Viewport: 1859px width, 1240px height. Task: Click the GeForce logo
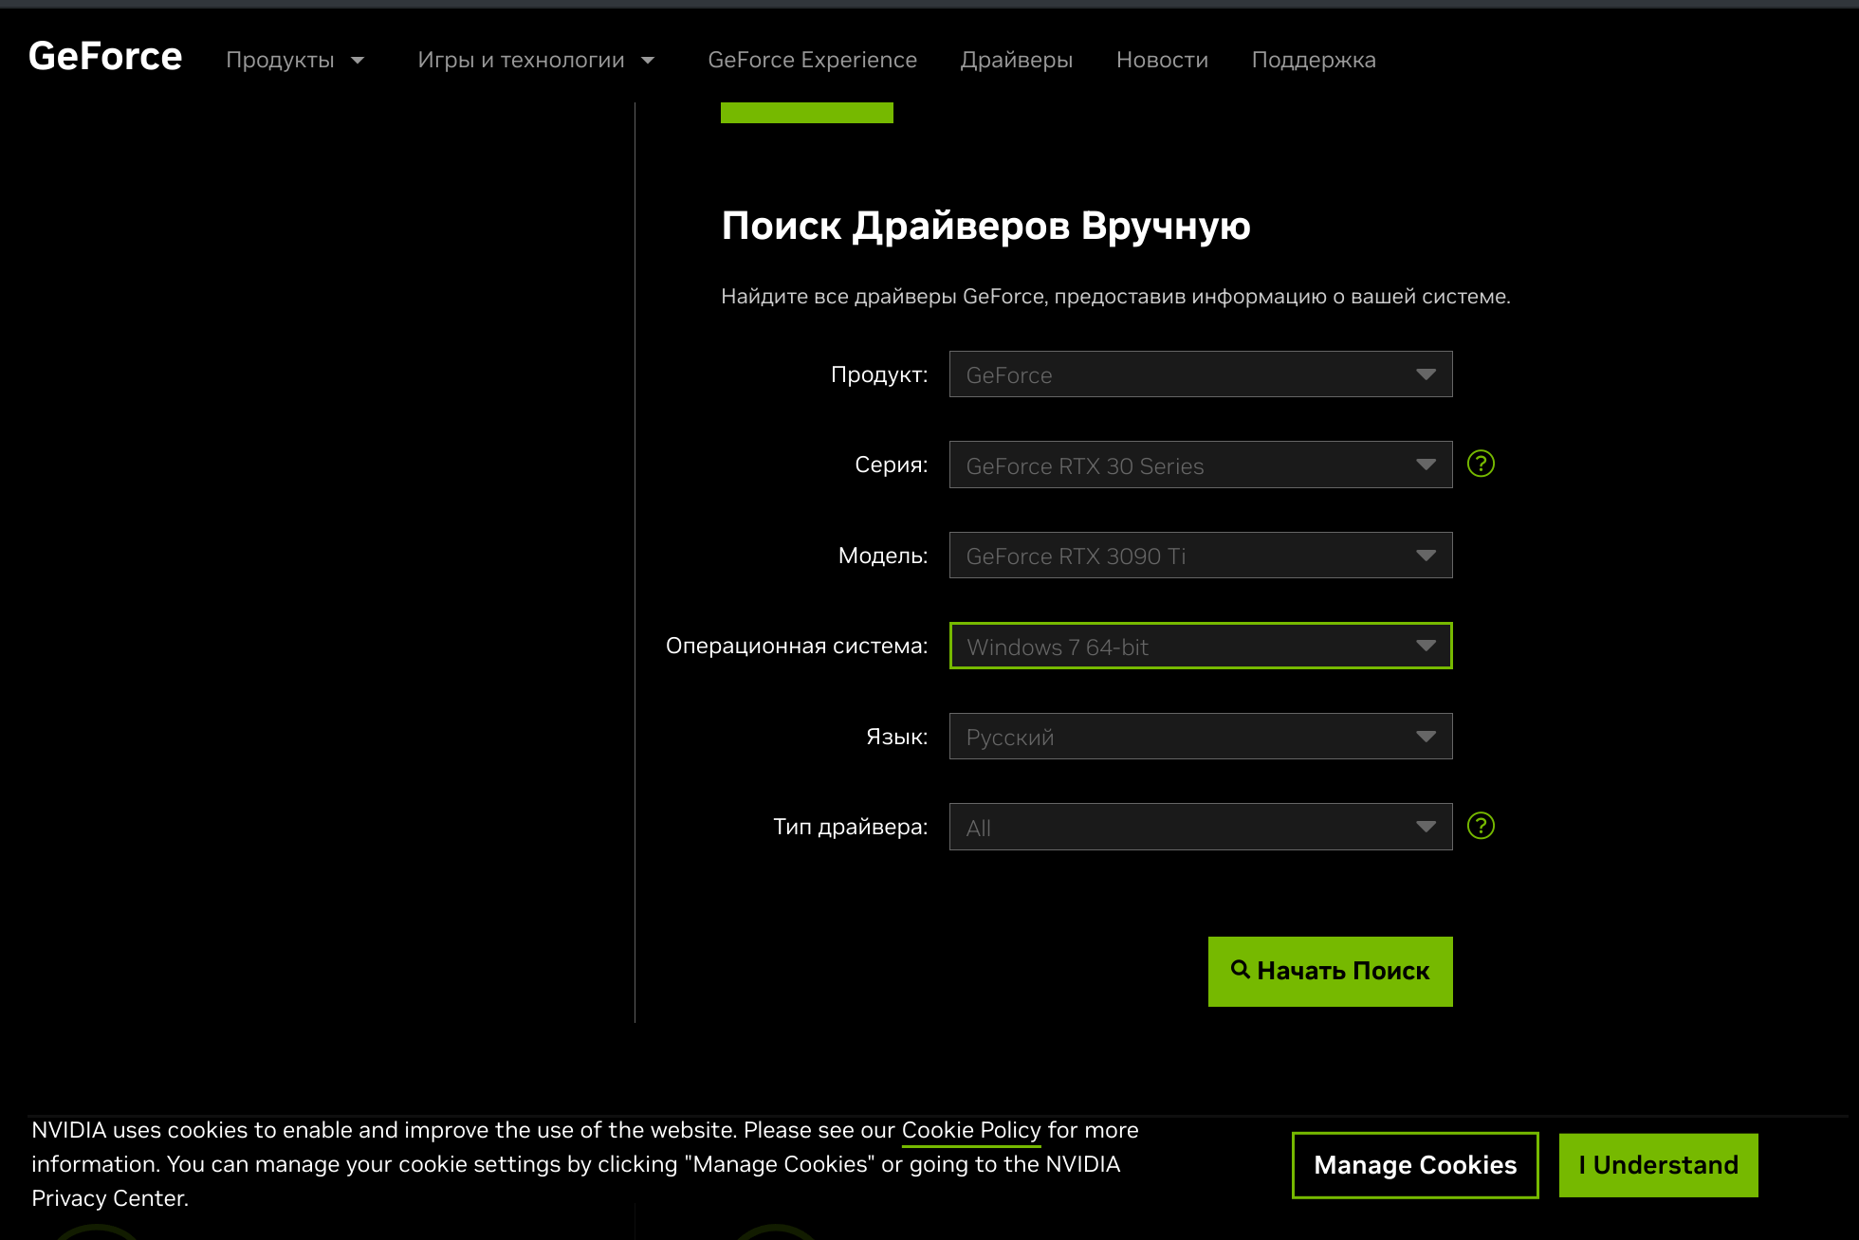(105, 57)
